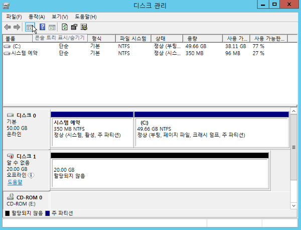Minimize the 디스크 관리 window
Image resolution: width=301 pixels, height=230 pixels.
[x=263, y=4]
